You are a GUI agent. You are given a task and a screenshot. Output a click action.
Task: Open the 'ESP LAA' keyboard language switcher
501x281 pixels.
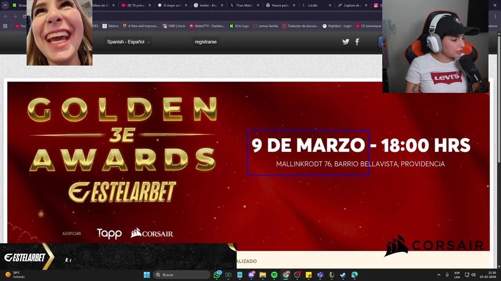457,275
